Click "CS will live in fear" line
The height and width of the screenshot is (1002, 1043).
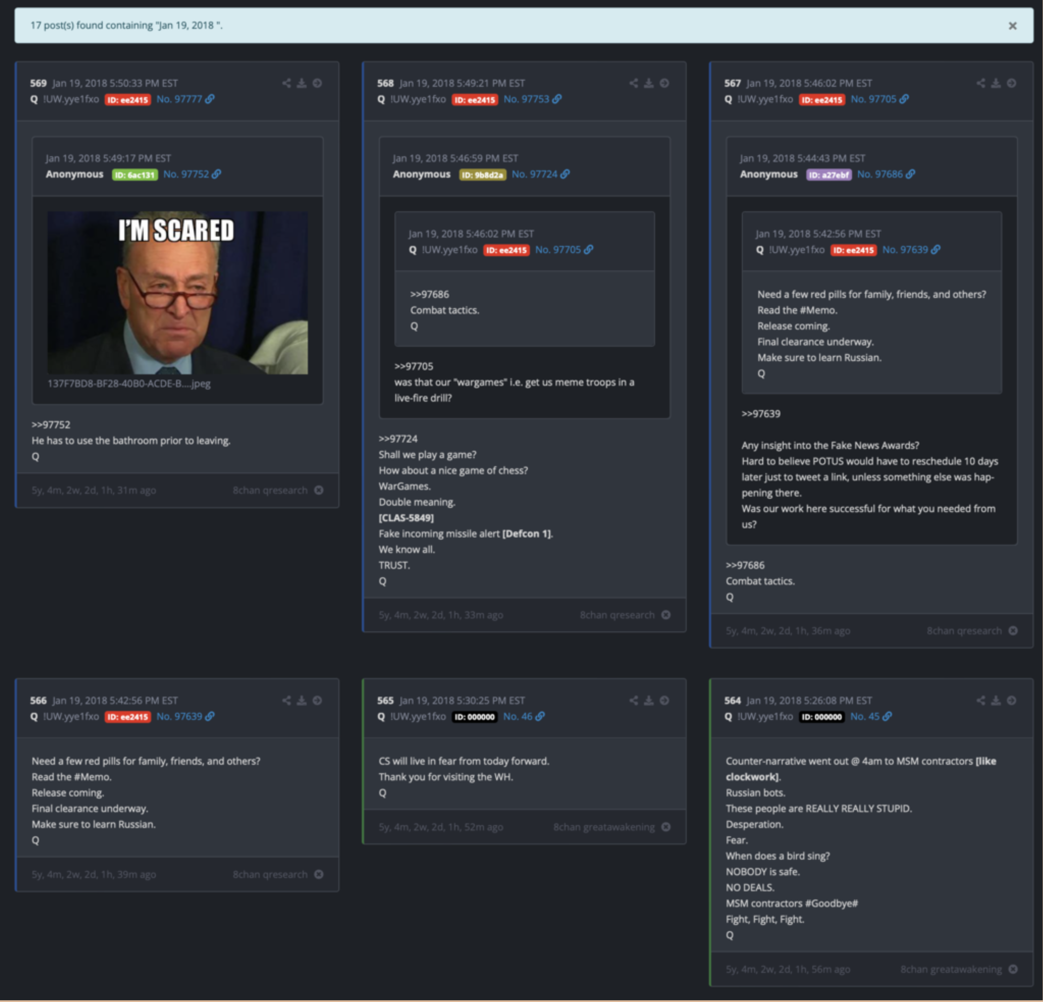tap(464, 761)
